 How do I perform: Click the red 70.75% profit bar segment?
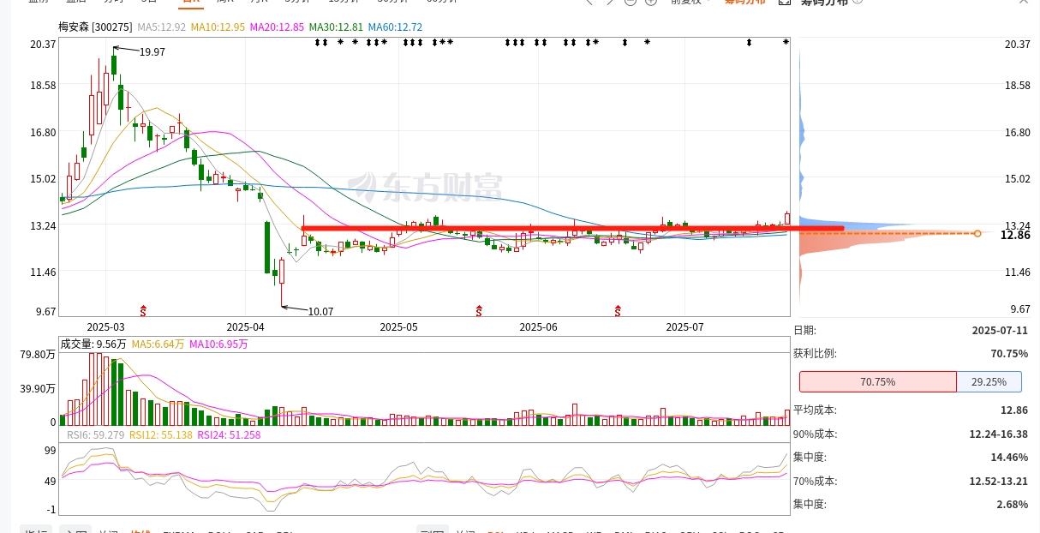pyautogui.click(x=877, y=382)
